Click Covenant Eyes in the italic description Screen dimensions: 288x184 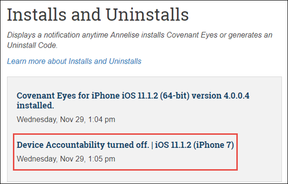[x=192, y=35]
